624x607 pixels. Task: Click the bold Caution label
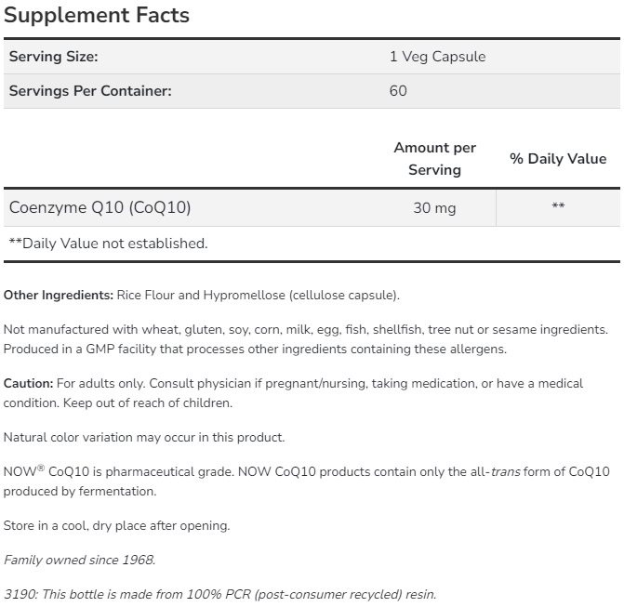[28, 383]
